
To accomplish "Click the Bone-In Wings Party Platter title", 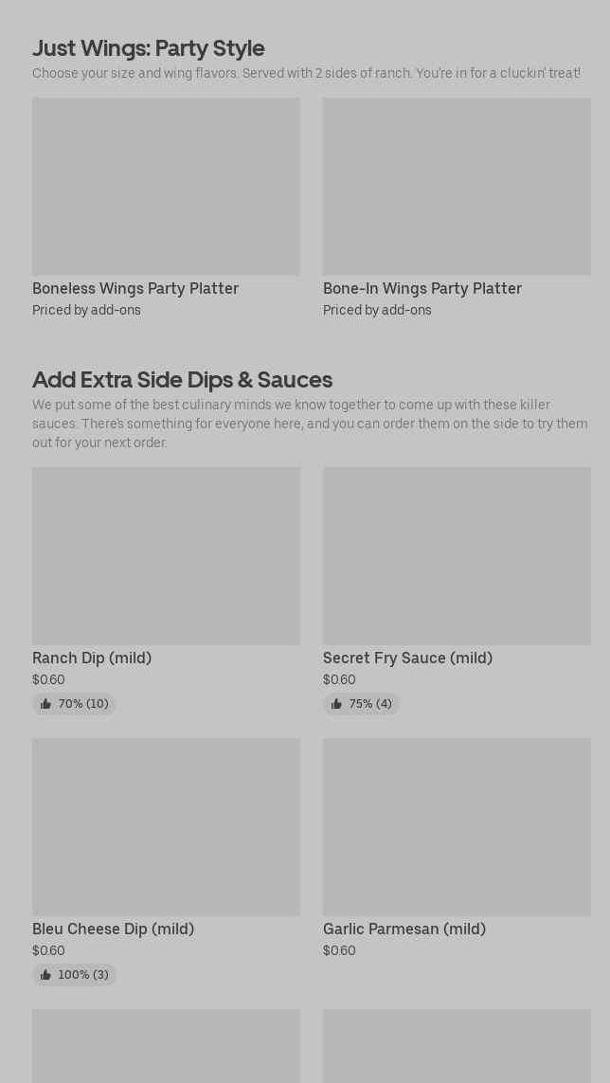I will (422, 288).
